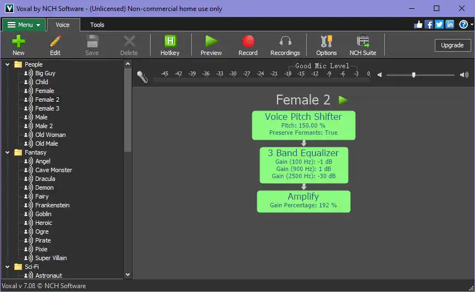Click the thumbs-up like icon
475x292 pixels.
(418, 25)
